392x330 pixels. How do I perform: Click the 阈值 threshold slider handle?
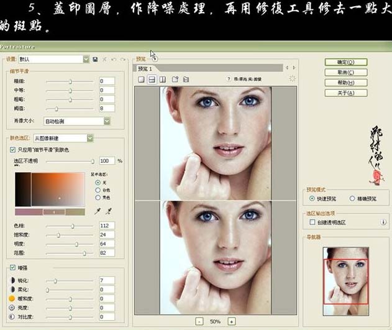(57, 109)
